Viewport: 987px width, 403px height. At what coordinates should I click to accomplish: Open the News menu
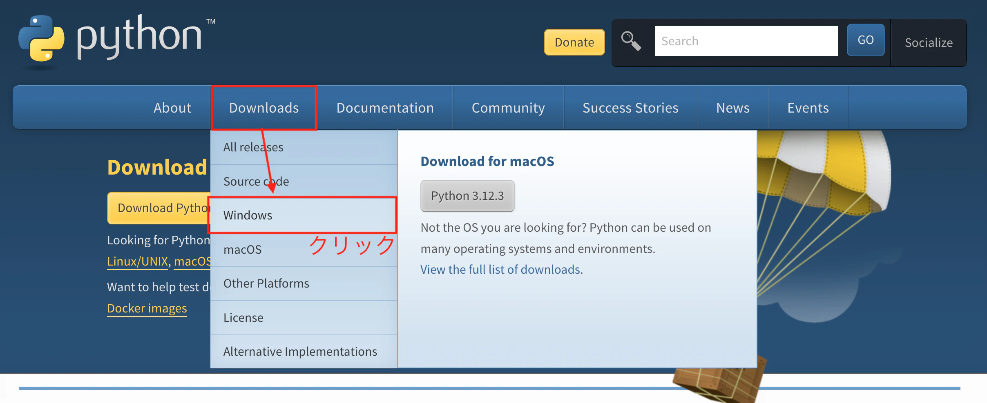[733, 108]
